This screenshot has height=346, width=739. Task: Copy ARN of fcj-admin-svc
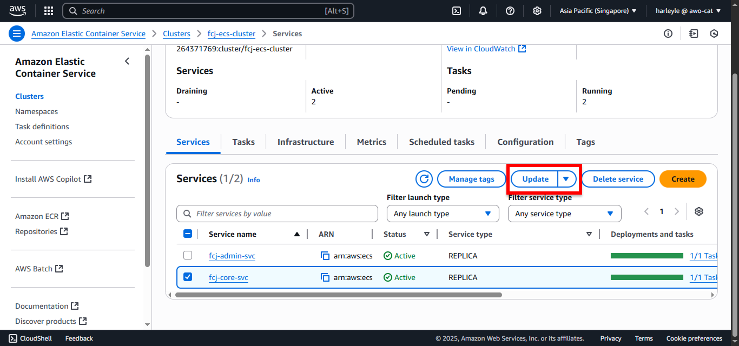(x=325, y=256)
